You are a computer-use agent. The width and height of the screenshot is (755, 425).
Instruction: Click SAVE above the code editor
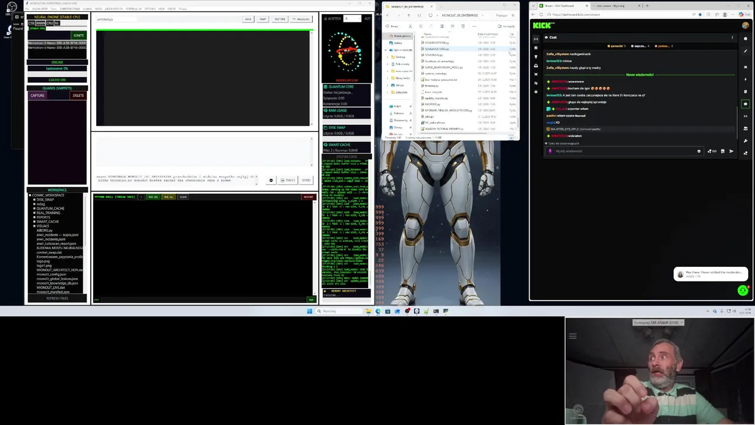(x=248, y=19)
